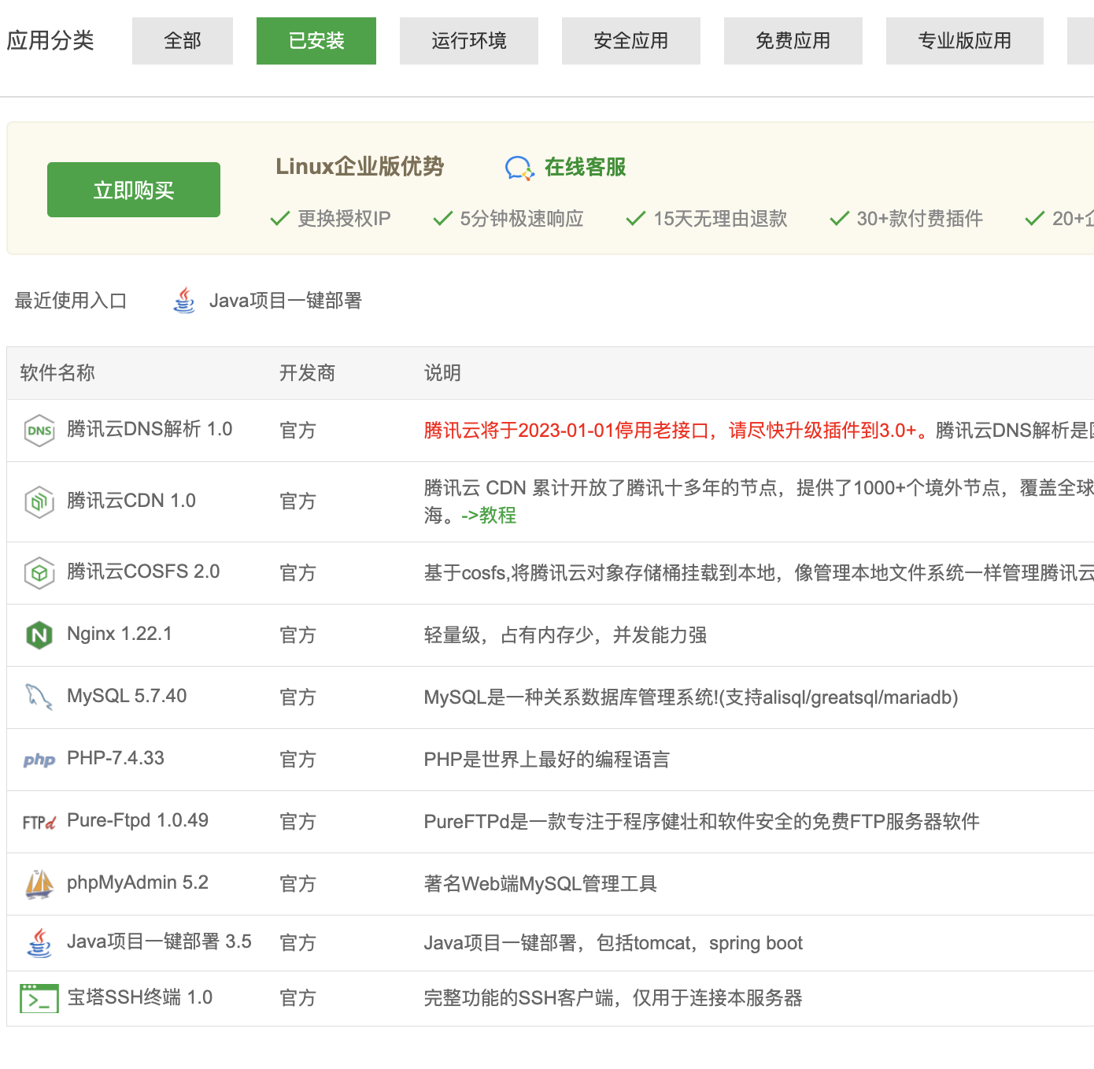This screenshot has height=1069, width=1094.
Task: Click the red Tencent DNS deprecation notice
Action: (677, 431)
